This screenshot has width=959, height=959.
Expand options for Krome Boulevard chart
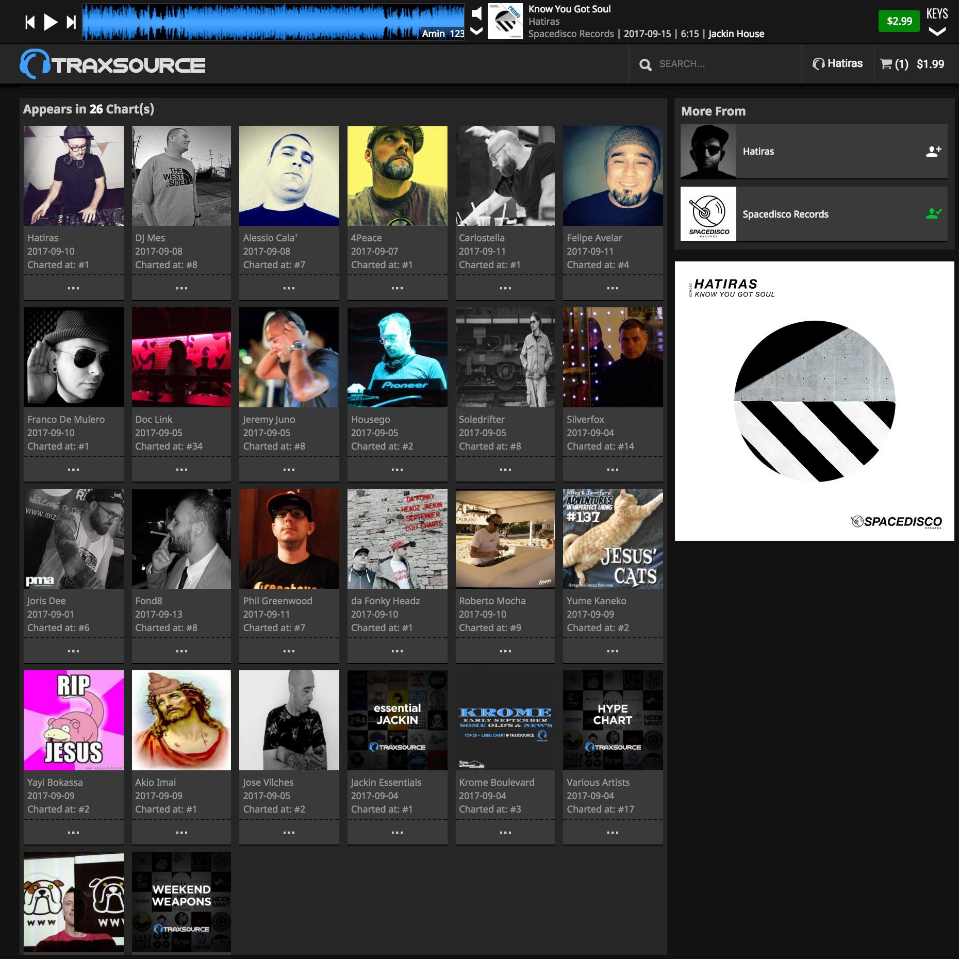tap(505, 832)
